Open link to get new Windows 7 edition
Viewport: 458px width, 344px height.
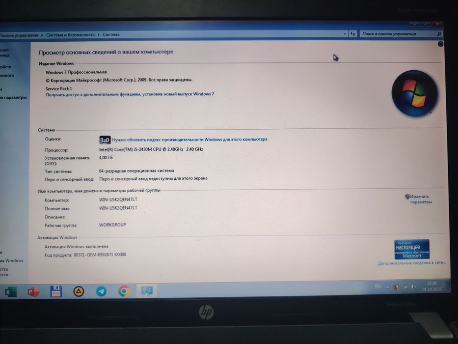point(130,94)
